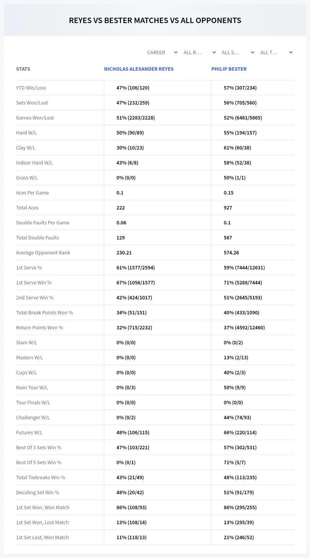
Task: Click the chevron arrow beside ALL T...
Action: point(291,52)
